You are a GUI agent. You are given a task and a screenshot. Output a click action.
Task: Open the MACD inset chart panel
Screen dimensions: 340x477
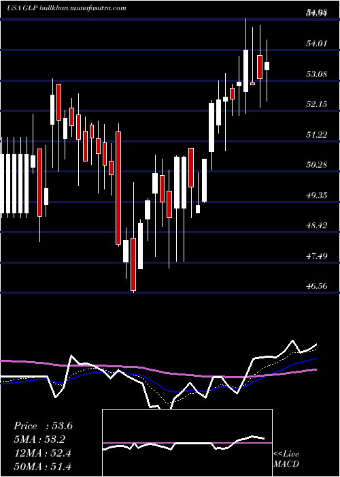click(x=187, y=443)
